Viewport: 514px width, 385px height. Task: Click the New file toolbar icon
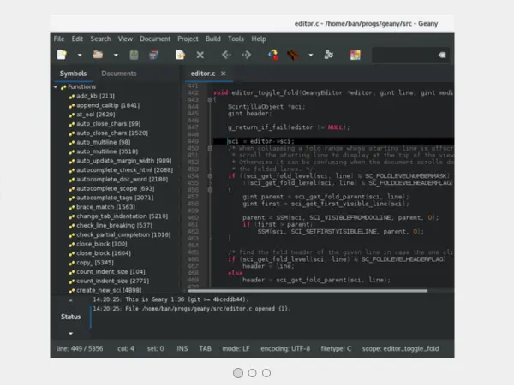(62, 55)
